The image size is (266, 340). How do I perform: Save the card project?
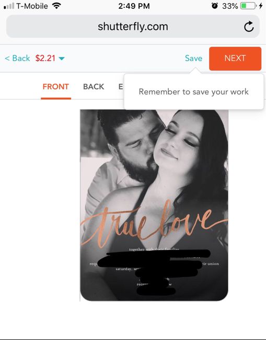click(x=193, y=58)
